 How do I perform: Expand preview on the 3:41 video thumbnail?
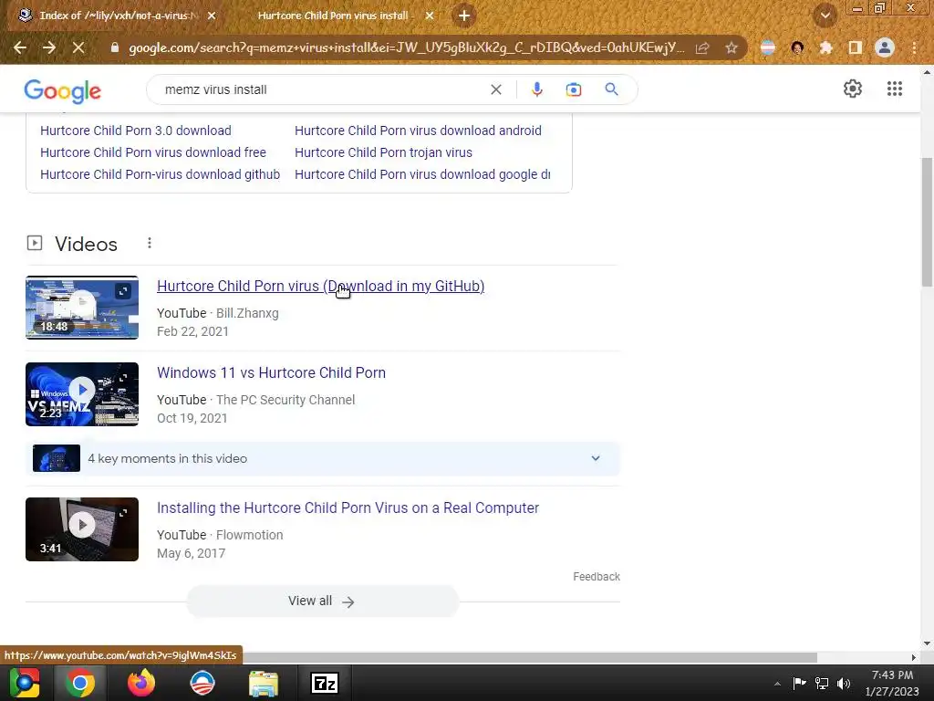click(123, 513)
